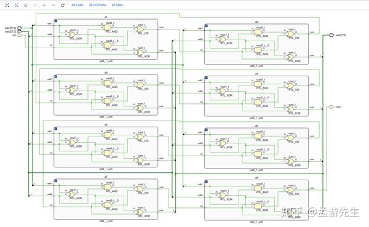Collapse the a8 module block
The image size is (369, 227).
pyautogui.click(x=207, y=181)
